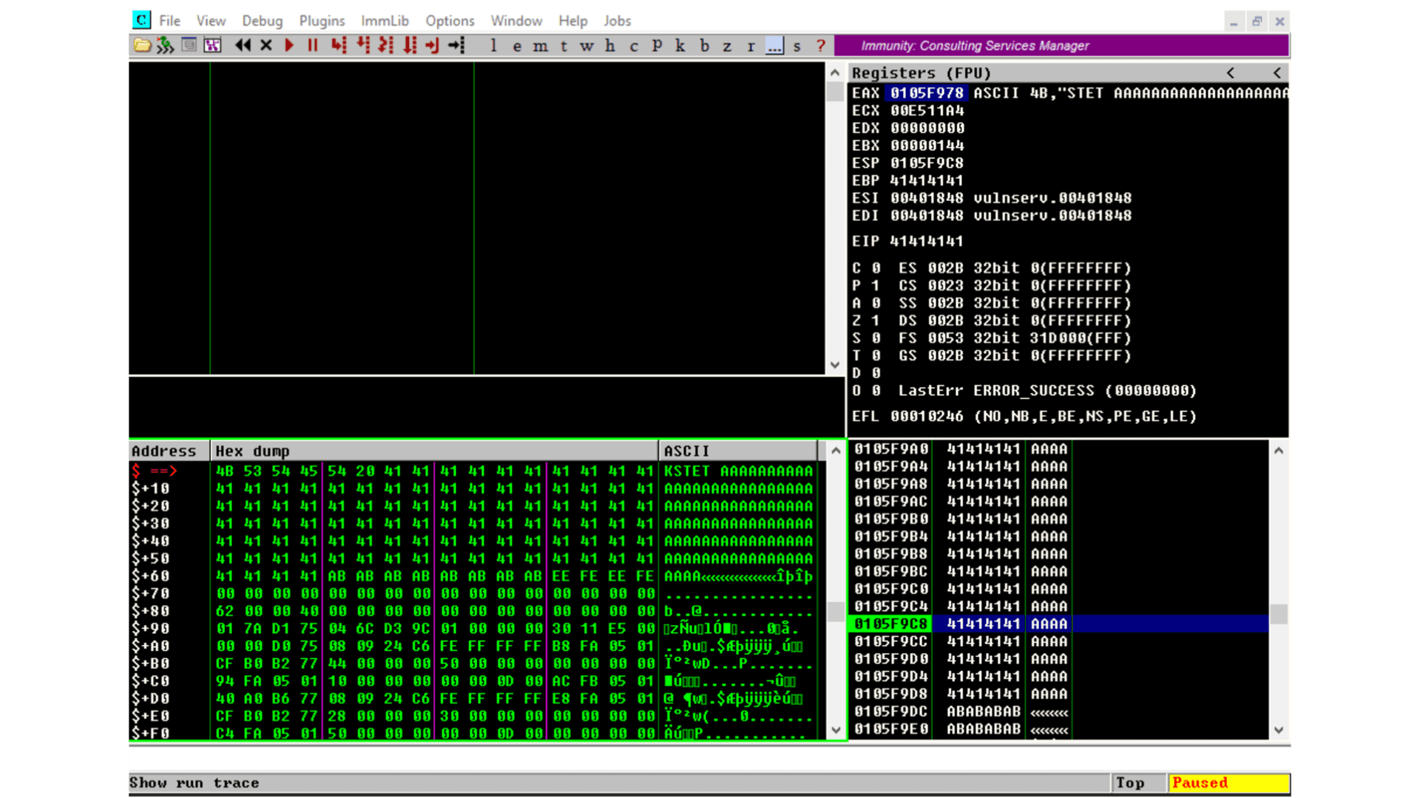Toggle the C flag value
The image size is (1420, 798).
(x=876, y=268)
